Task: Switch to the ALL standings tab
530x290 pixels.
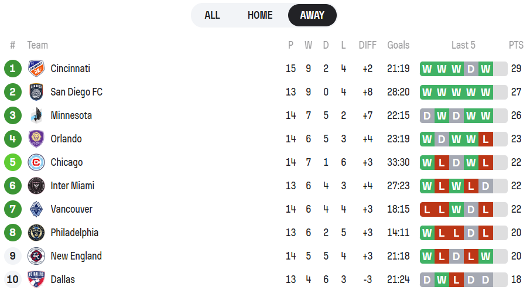Action: coord(212,15)
